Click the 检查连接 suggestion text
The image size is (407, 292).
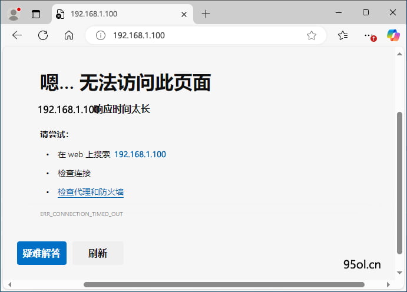(x=74, y=173)
